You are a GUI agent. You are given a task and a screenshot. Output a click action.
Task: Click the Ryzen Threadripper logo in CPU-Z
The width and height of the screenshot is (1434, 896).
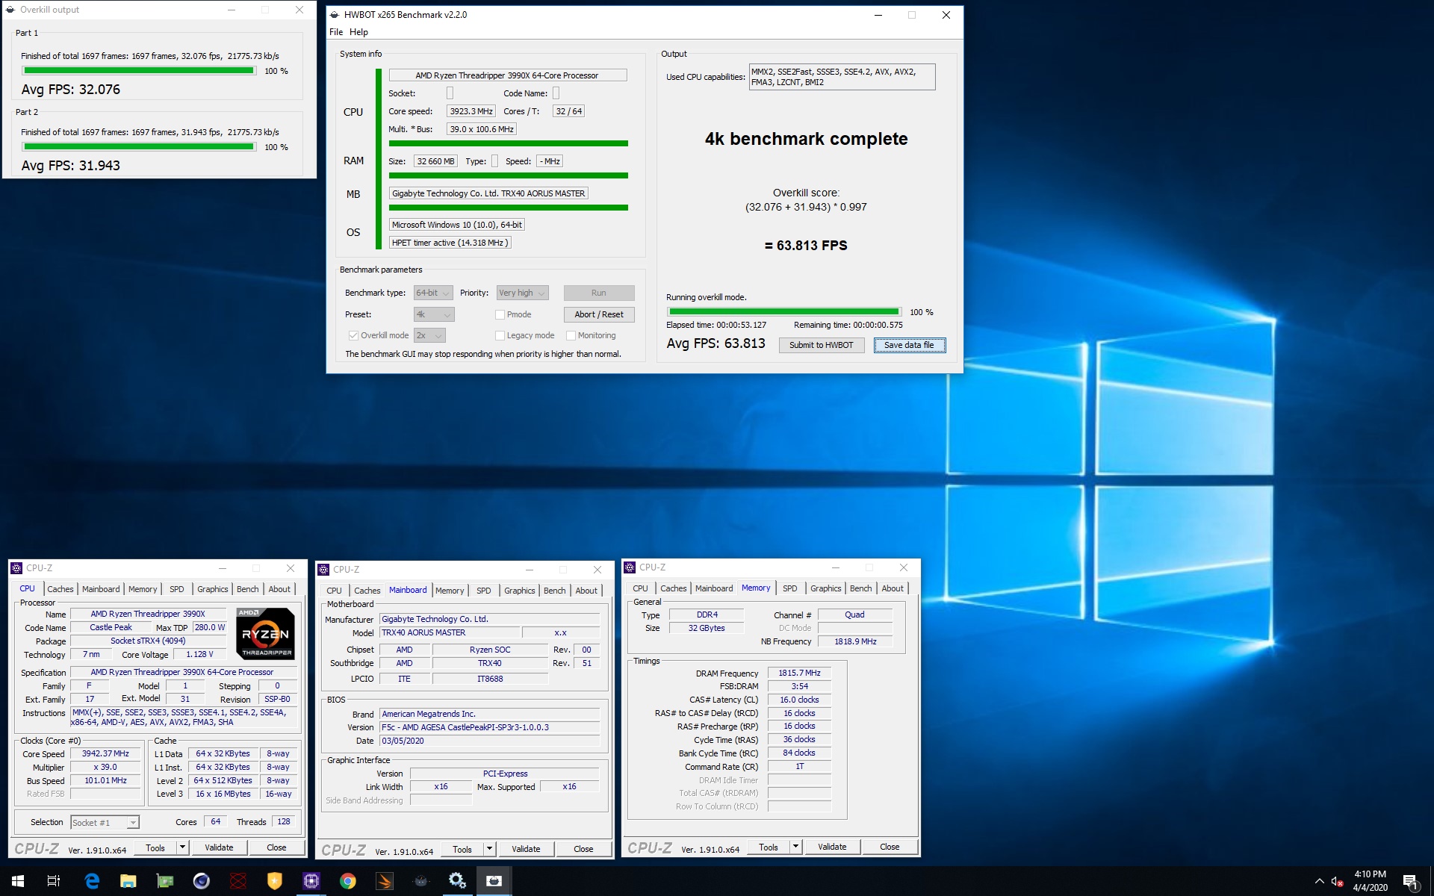click(x=265, y=633)
